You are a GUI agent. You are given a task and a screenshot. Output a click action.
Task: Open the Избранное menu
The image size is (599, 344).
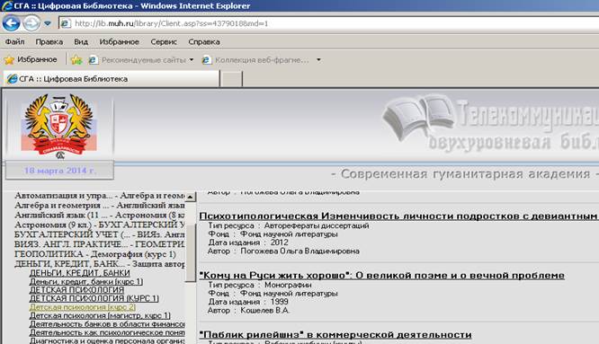(120, 42)
